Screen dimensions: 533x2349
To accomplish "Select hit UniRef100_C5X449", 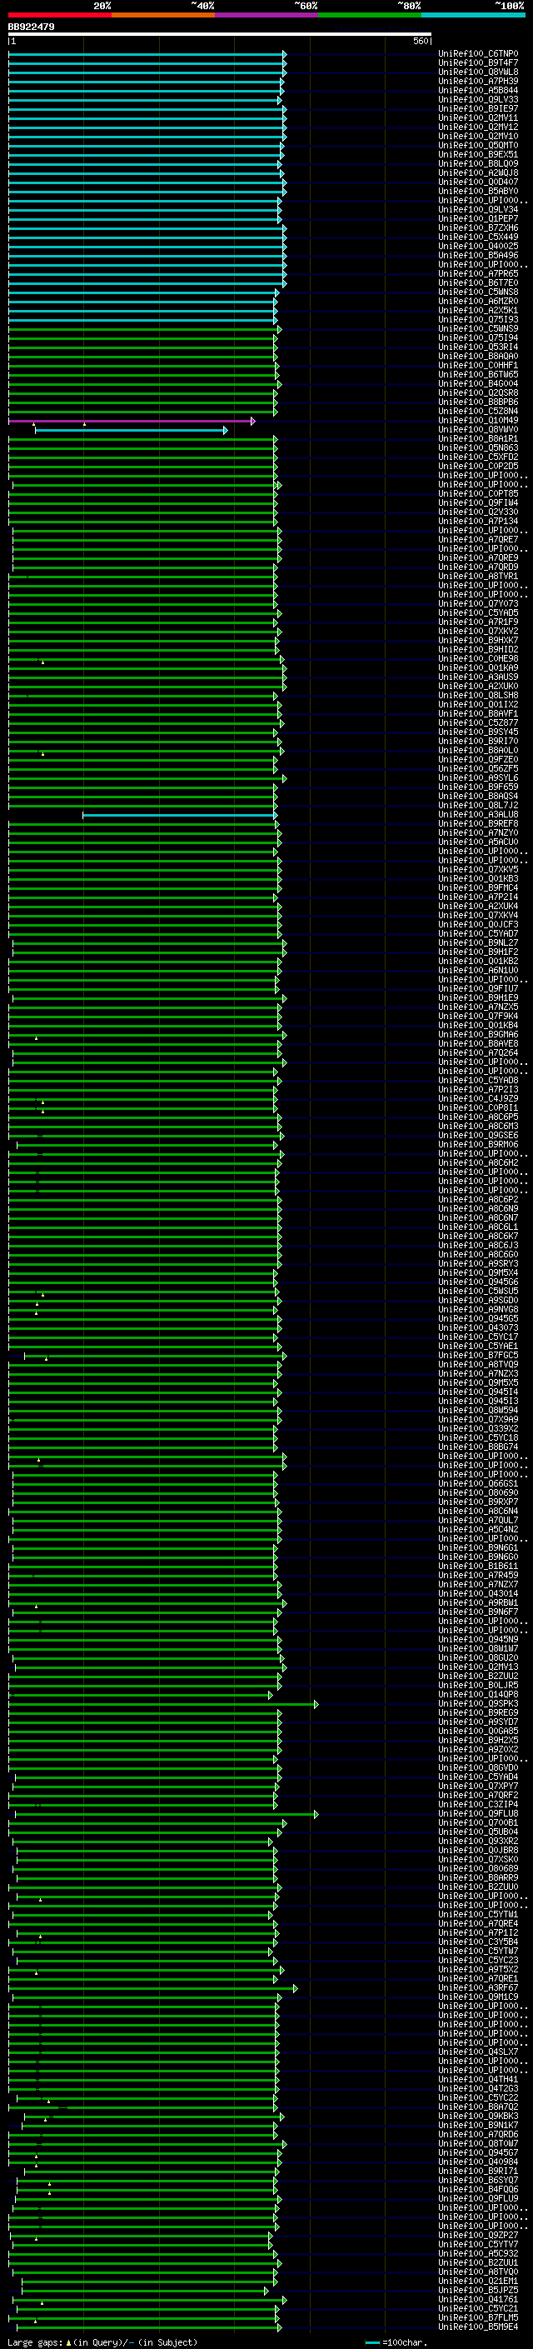I will pos(478,237).
